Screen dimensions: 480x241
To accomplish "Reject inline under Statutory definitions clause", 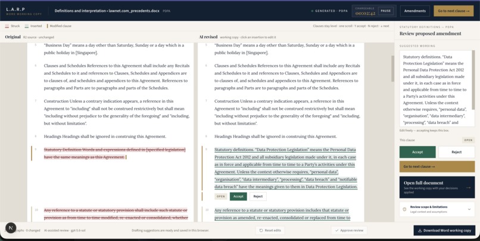I will [258, 196].
